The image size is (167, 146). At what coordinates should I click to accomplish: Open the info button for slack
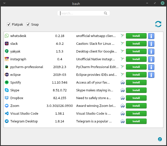pyautogui.click(x=151, y=44)
